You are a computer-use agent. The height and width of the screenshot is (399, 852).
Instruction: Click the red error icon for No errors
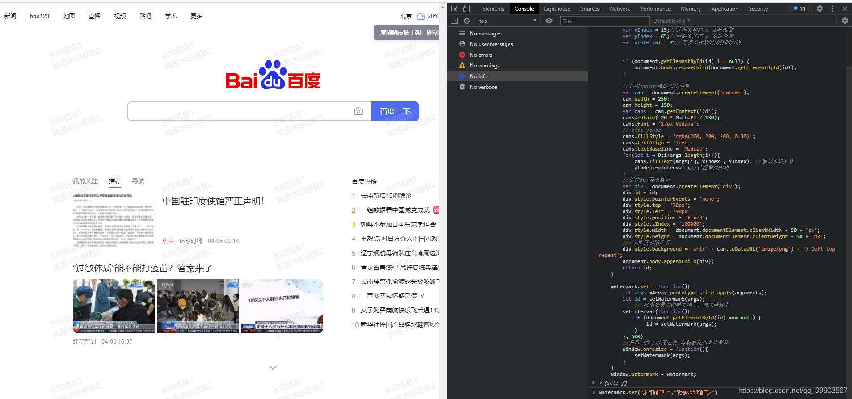tap(462, 55)
